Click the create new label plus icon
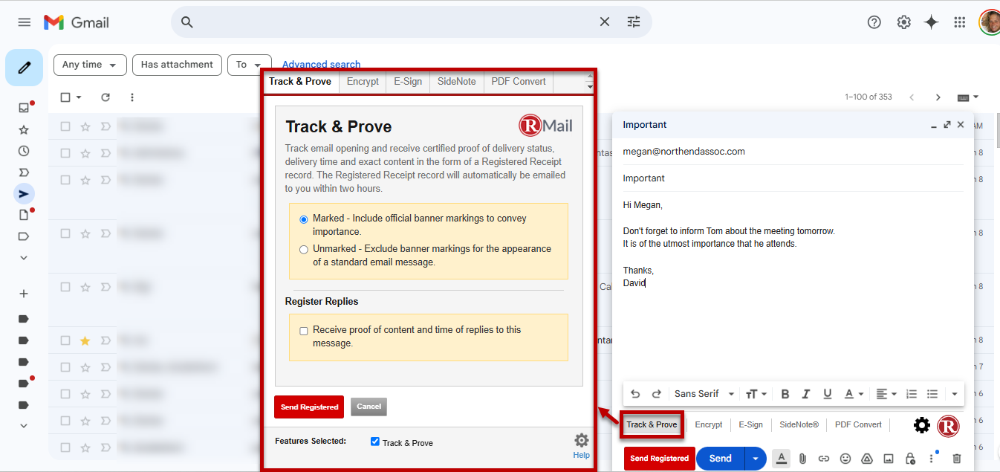This screenshot has width=1000, height=472. pos(24,294)
